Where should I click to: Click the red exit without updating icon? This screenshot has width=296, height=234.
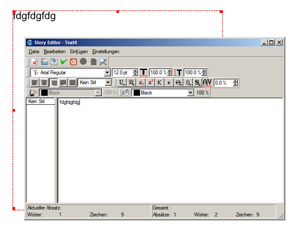(73, 62)
